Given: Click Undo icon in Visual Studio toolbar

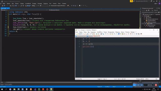Looking at the screenshot, I should click(5, 6).
